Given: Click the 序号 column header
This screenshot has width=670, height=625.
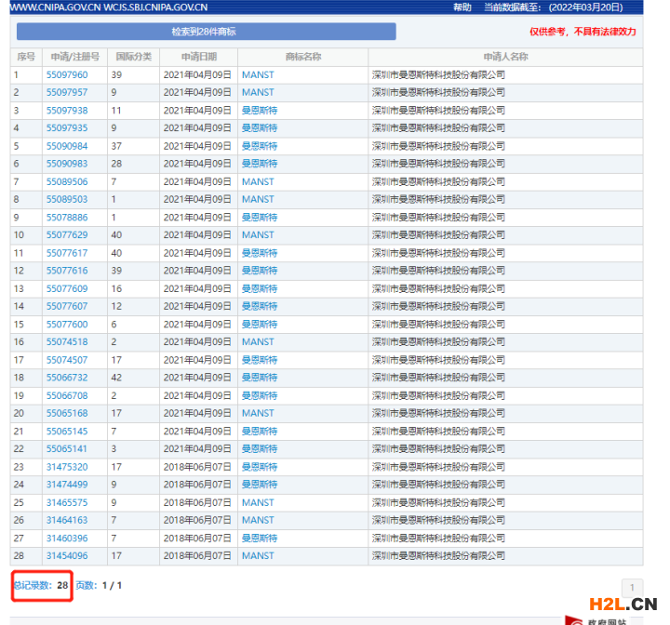Looking at the screenshot, I should point(26,57).
